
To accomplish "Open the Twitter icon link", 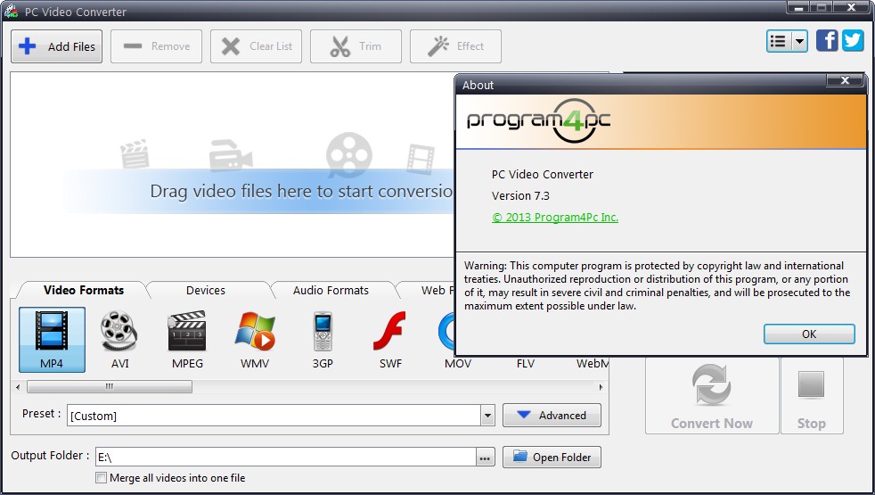I will point(853,41).
